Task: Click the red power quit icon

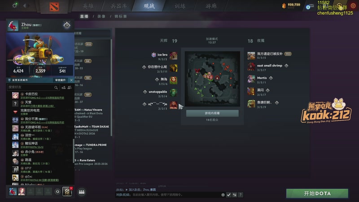Action: pos(353,6)
